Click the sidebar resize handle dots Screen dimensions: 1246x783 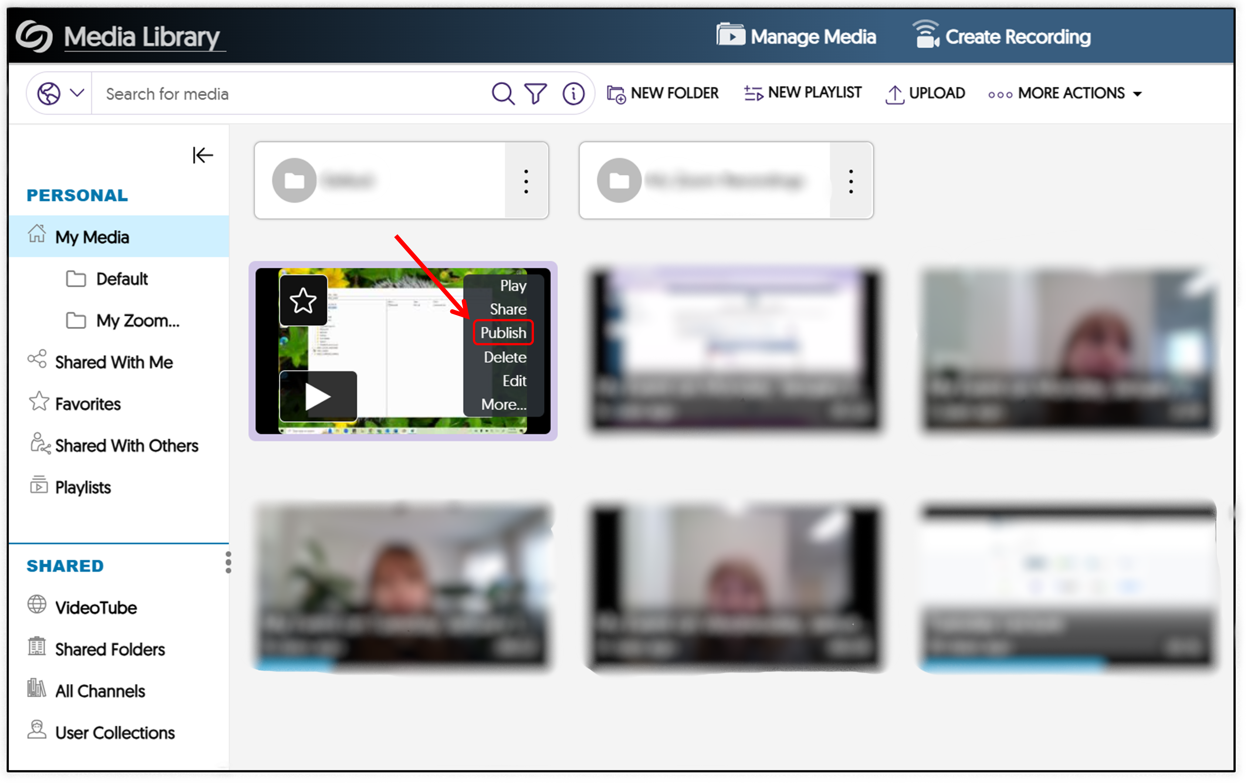click(228, 562)
